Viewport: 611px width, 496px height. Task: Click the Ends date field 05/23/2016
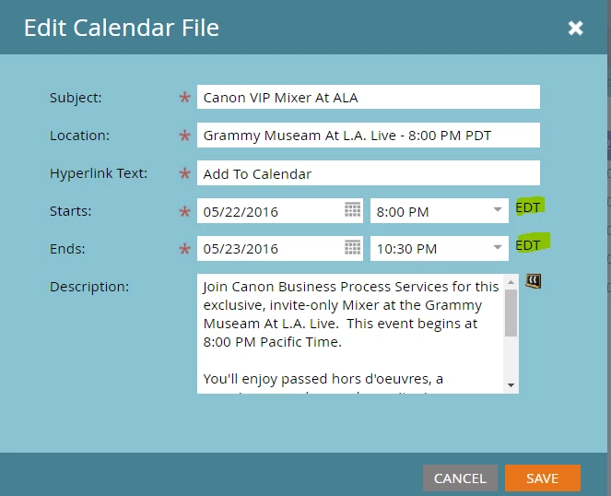pos(280,248)
